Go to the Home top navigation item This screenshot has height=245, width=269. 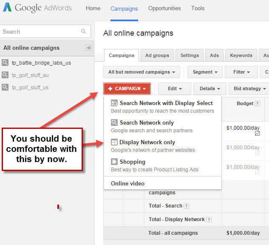93,8
